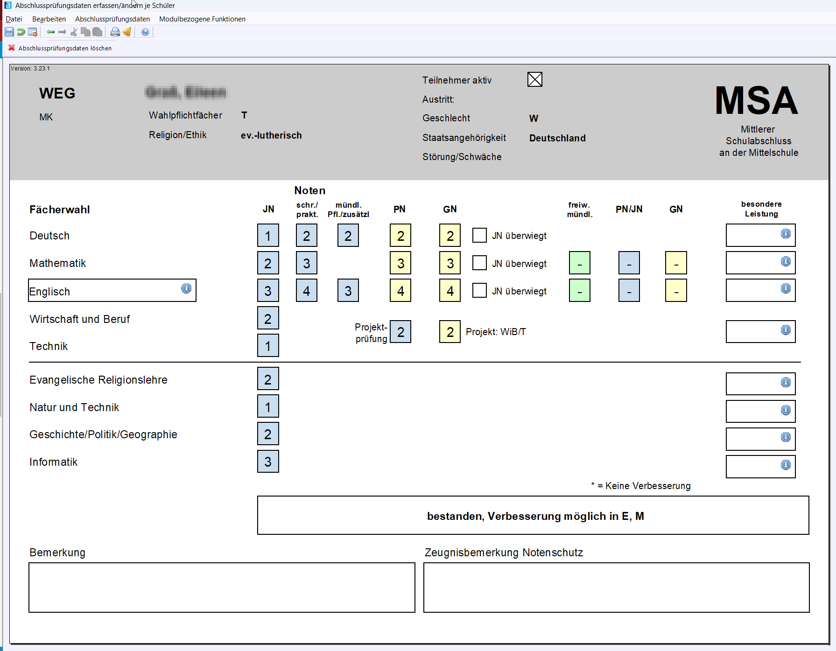Click Englisch green freiw. mündl. field

[580, 290]
